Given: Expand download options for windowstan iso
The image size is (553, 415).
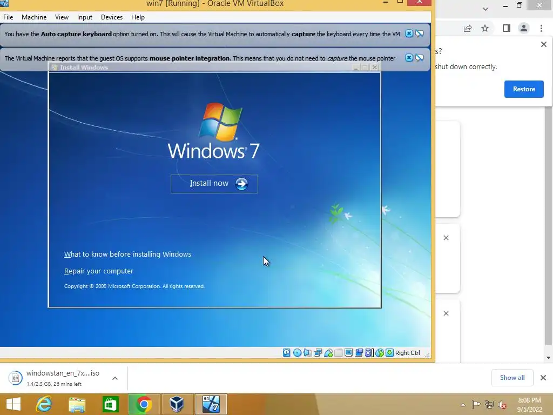Looking at the screenshot, I should pyautogui.click(x=115, y=378).
